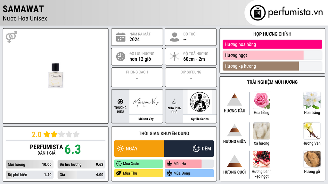Image resolution: width=328 pixels, height=184 pixels.
Task: Click the Phong Cách box
Action: [137, 77]
